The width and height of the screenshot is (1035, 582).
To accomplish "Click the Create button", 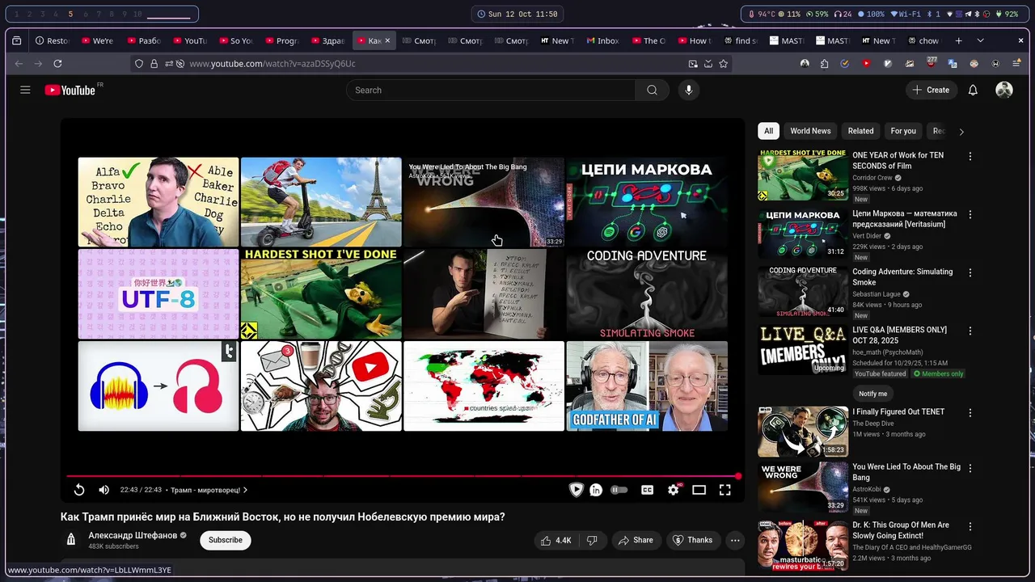I will tap(931, 90).
